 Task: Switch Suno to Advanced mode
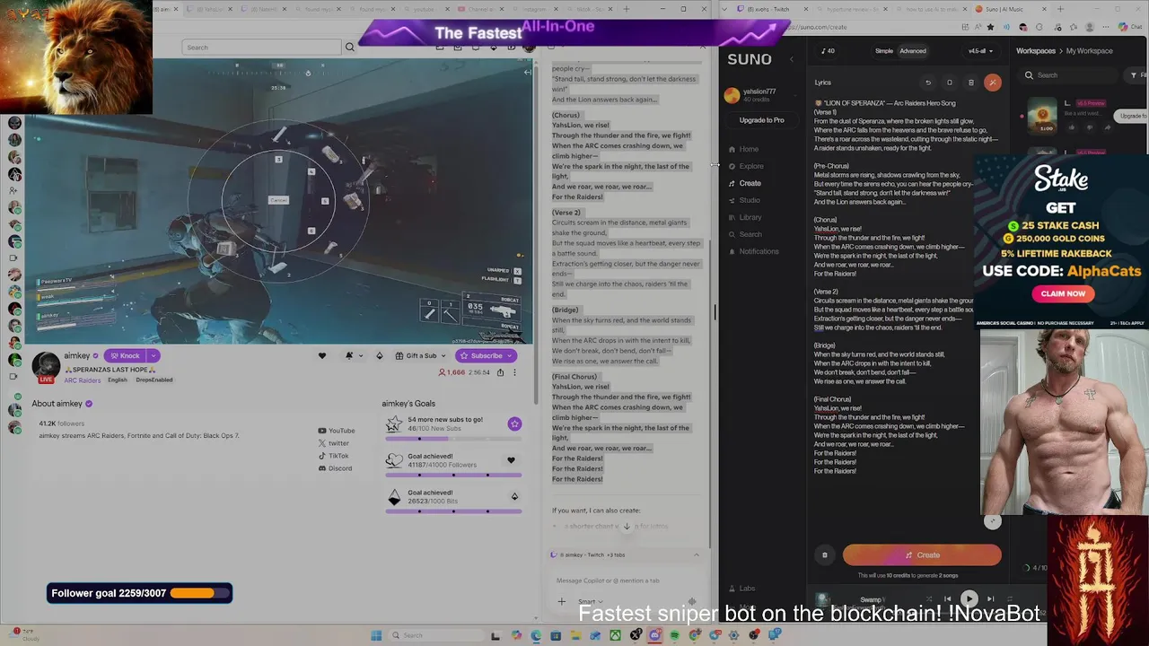click(913, 51)
